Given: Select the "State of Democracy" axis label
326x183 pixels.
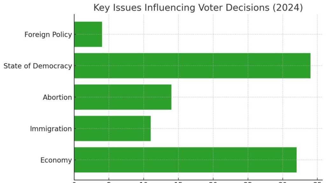Looking at the screenshot, I should tap(38, 66).
